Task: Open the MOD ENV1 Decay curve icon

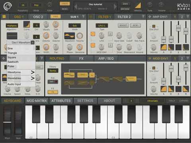Action: (171, 89)
